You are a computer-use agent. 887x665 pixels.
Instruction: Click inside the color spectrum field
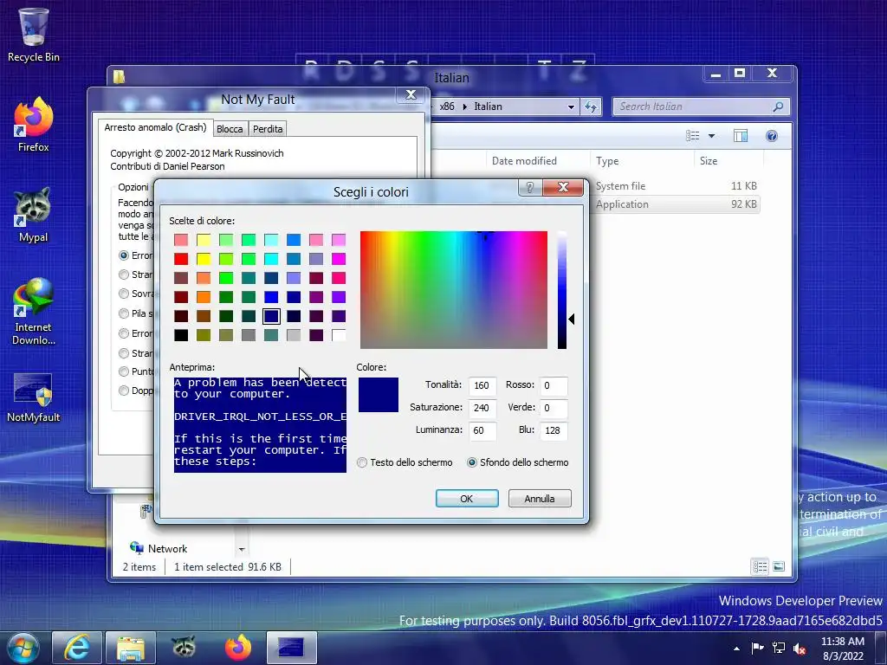pos(454,290)
